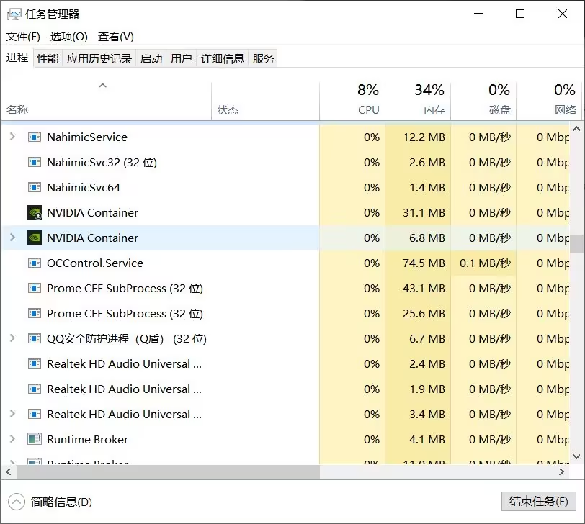Select the OCControl.Service process name
Viewport: 585px width, 524px height.
coord(95,263)
